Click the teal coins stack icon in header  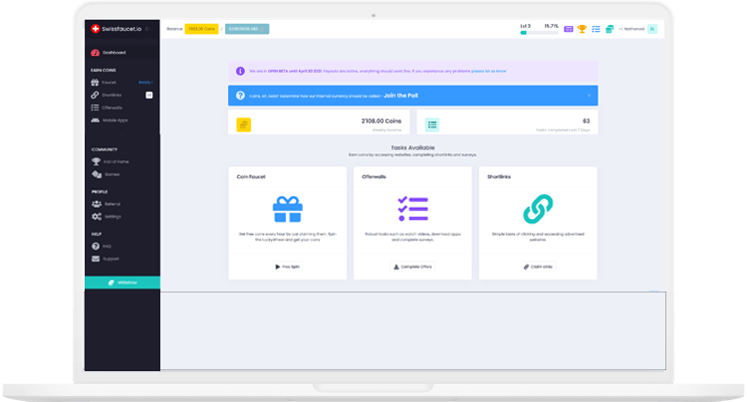click(x=609, y=29)
